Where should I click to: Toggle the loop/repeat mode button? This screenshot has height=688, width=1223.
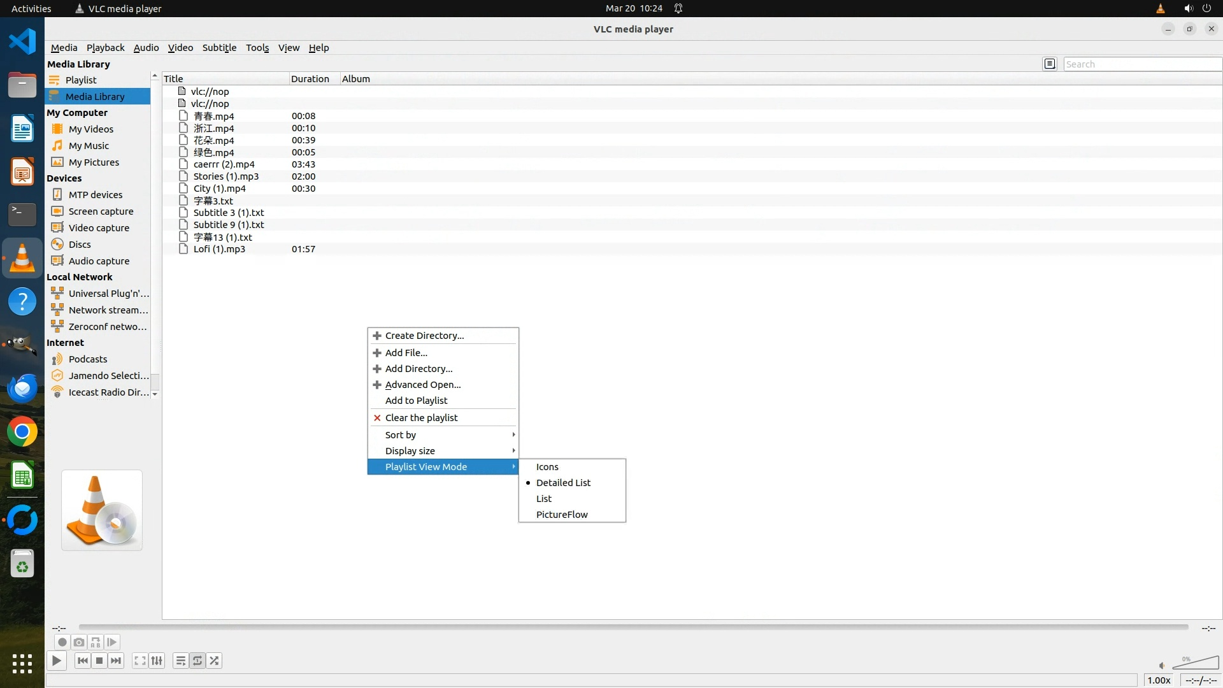click(x=197, y=661)
